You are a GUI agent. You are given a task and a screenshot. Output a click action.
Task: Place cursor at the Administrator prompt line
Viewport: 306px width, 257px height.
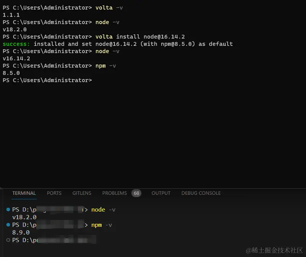[47, 80]
